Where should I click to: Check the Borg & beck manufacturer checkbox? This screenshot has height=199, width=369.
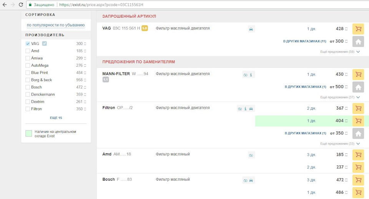28,80
